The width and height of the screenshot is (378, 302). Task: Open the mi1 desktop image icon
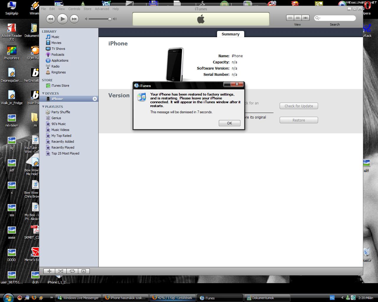coord(366,165)
